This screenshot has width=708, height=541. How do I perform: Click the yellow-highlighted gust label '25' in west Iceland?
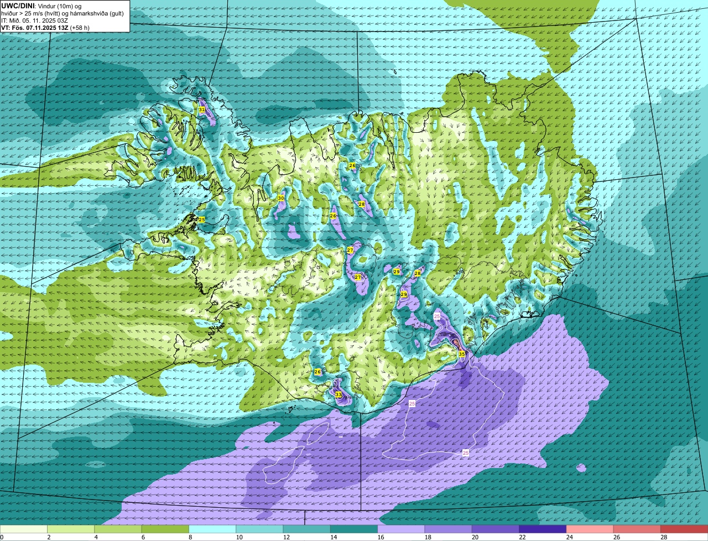[202, 220]
